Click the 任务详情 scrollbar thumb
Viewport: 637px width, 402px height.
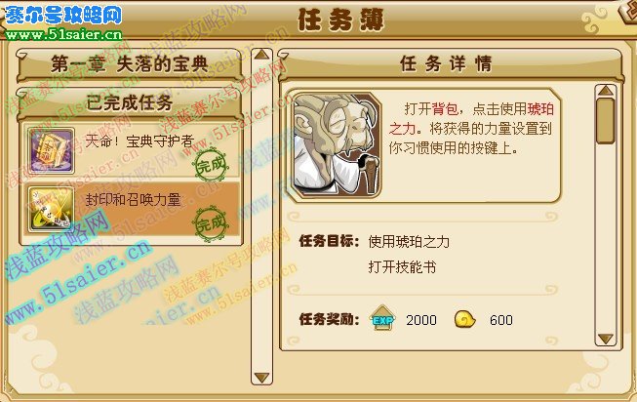(606, 121)
